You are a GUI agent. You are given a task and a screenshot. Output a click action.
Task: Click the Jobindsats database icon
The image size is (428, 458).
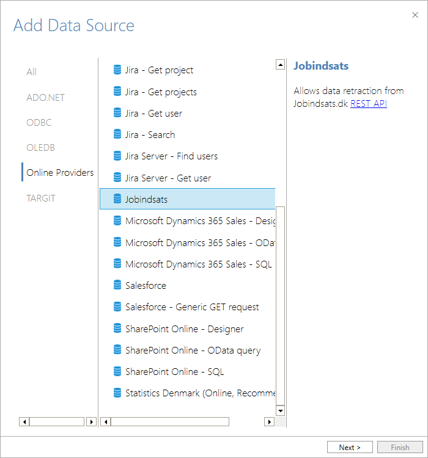tap(117, 198)
